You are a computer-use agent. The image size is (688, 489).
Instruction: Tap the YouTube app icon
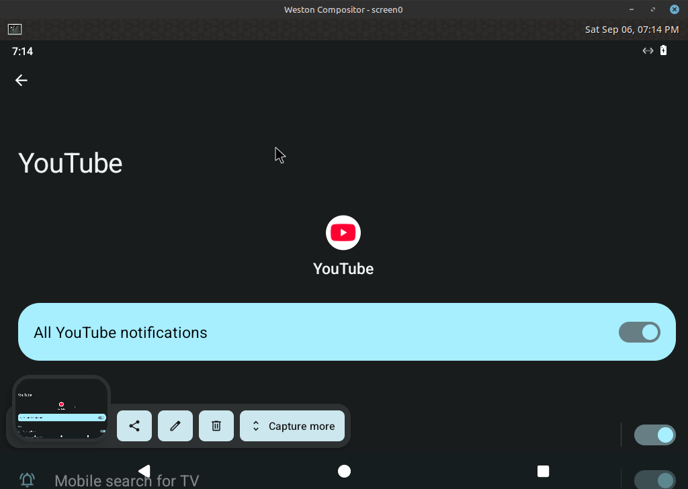click(x=343, y=232)
